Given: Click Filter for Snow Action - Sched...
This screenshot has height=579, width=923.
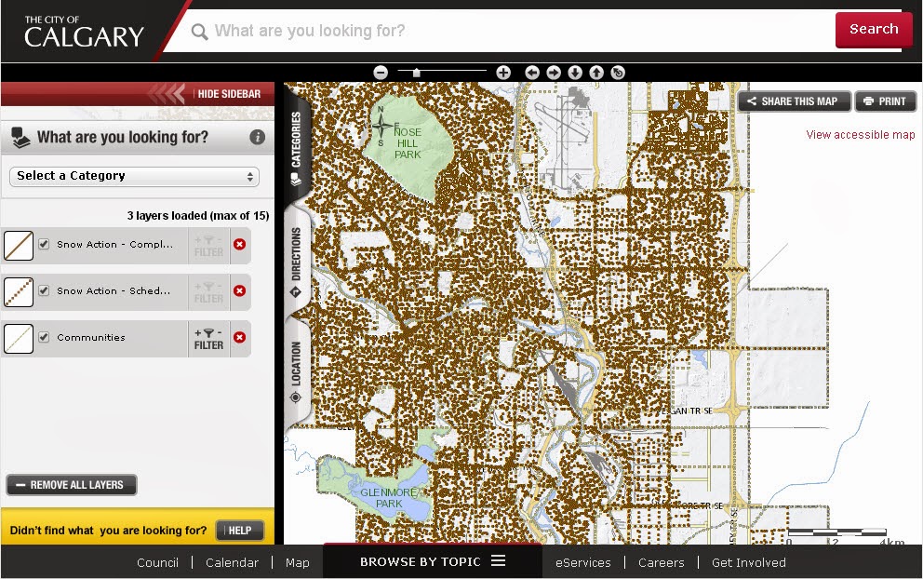Looking at the screenshot, I should (x=208, y=292).
